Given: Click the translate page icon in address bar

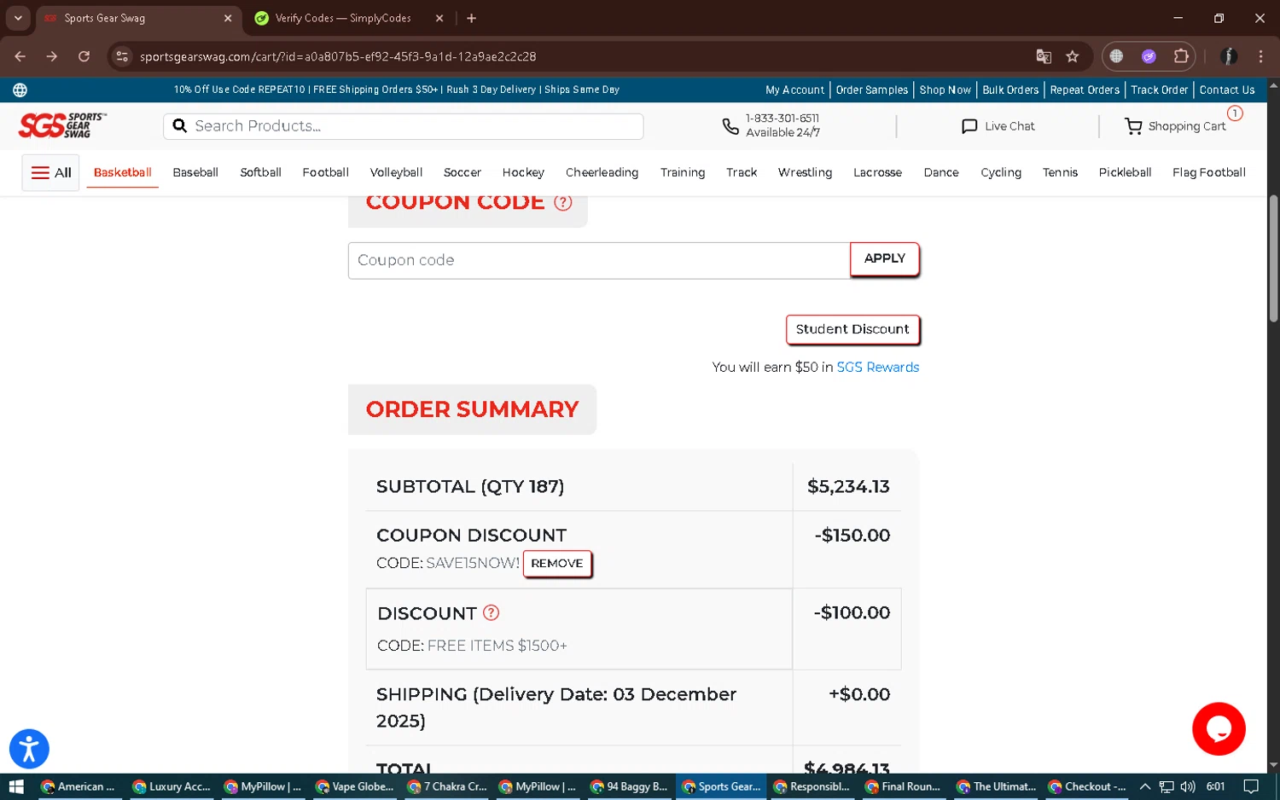Looking at the screenshot, I should 1043,56.
